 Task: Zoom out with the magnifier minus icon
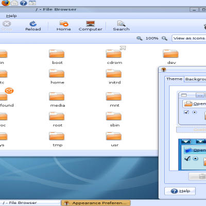tap(140, 38)
